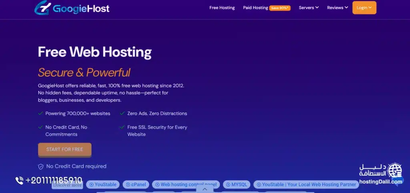The image size is (410, 193).
Task: Open the orange Login dropdown button
Action: [x=364, y=8]
